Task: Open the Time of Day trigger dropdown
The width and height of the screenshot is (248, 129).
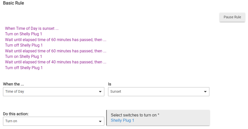Action: point(54,92)
